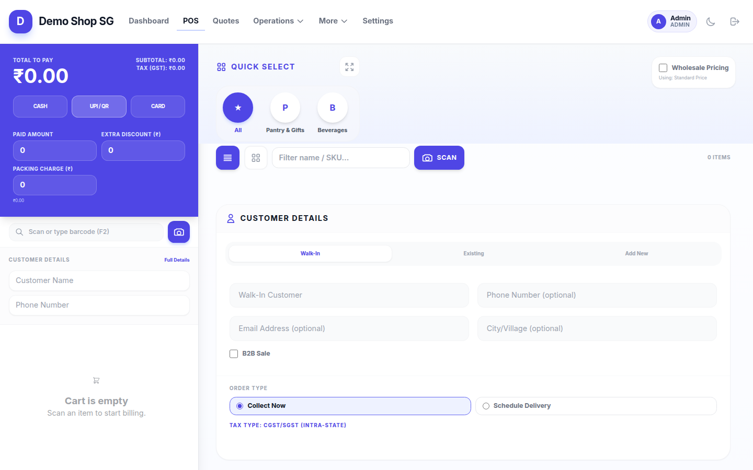Select Schedule Delivery order type
Screen dimensions: 753x470
tap(596, 406)
